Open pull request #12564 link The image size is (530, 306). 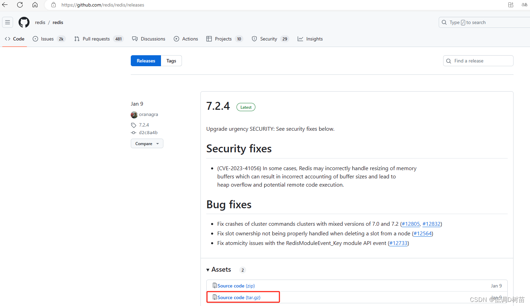point(423,233)
